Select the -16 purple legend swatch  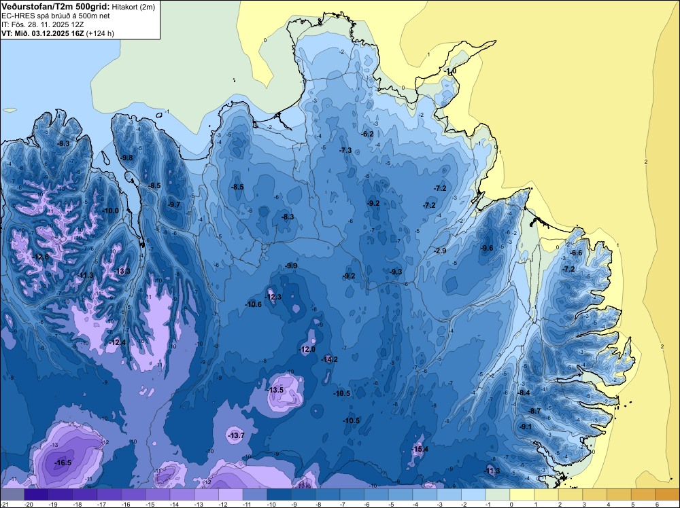point(133,494)
